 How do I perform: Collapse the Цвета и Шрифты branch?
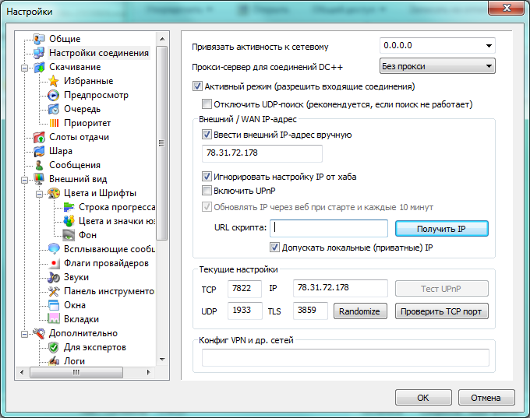coord(39,194)
